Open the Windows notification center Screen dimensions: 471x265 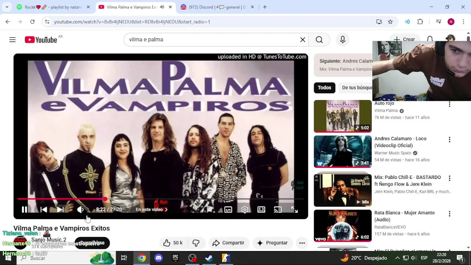click(x=460, y=258)
